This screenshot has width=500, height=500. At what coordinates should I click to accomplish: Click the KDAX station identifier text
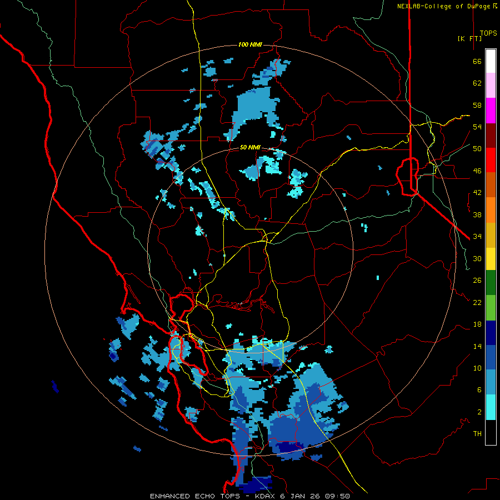point(266,496)
